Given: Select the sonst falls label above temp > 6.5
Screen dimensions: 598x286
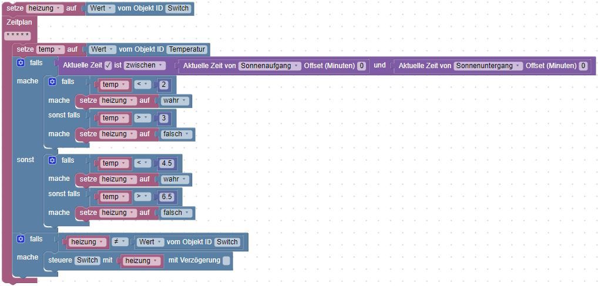Looking at the screenshot, I should (x=64, y=194).
